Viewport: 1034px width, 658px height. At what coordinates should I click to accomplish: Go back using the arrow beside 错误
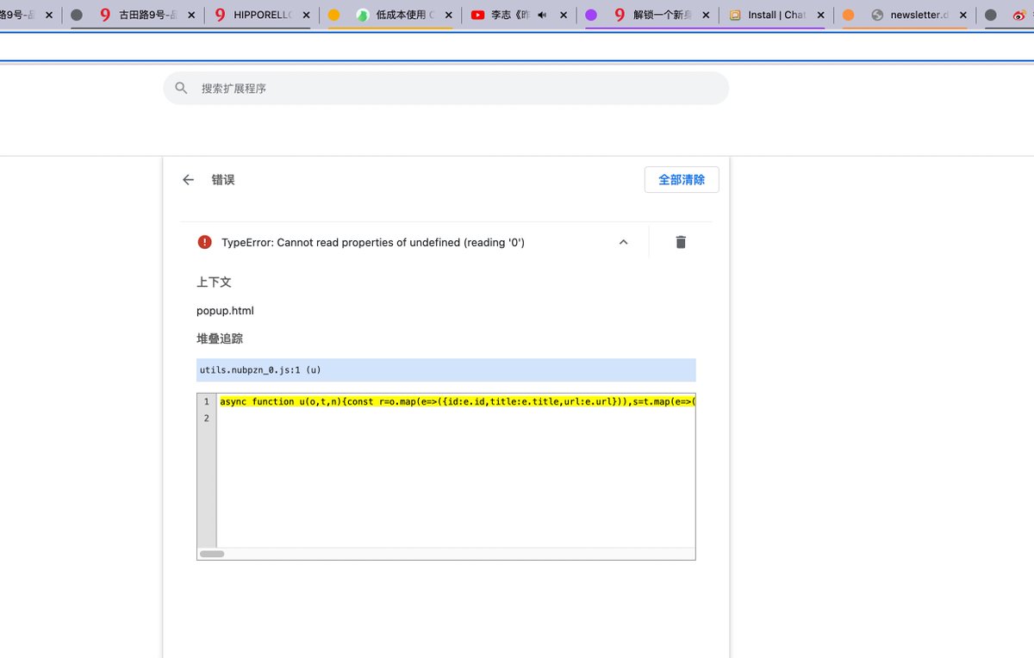click(x=188, y=180)
